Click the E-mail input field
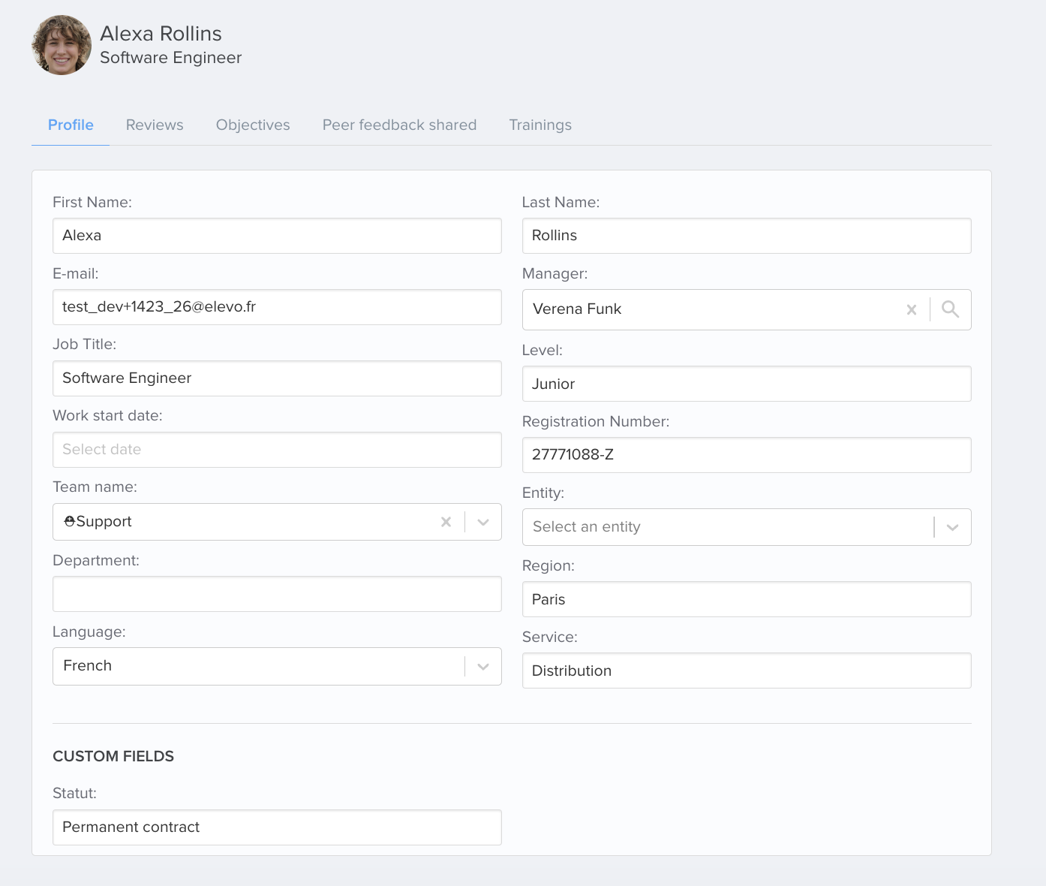 coord(277,307)
